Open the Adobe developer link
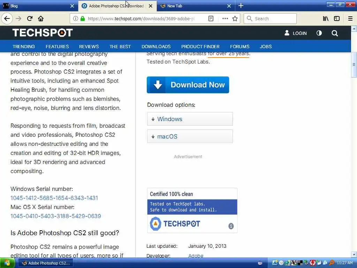Viewport: 357px width, 268px height. coord(196,256)
